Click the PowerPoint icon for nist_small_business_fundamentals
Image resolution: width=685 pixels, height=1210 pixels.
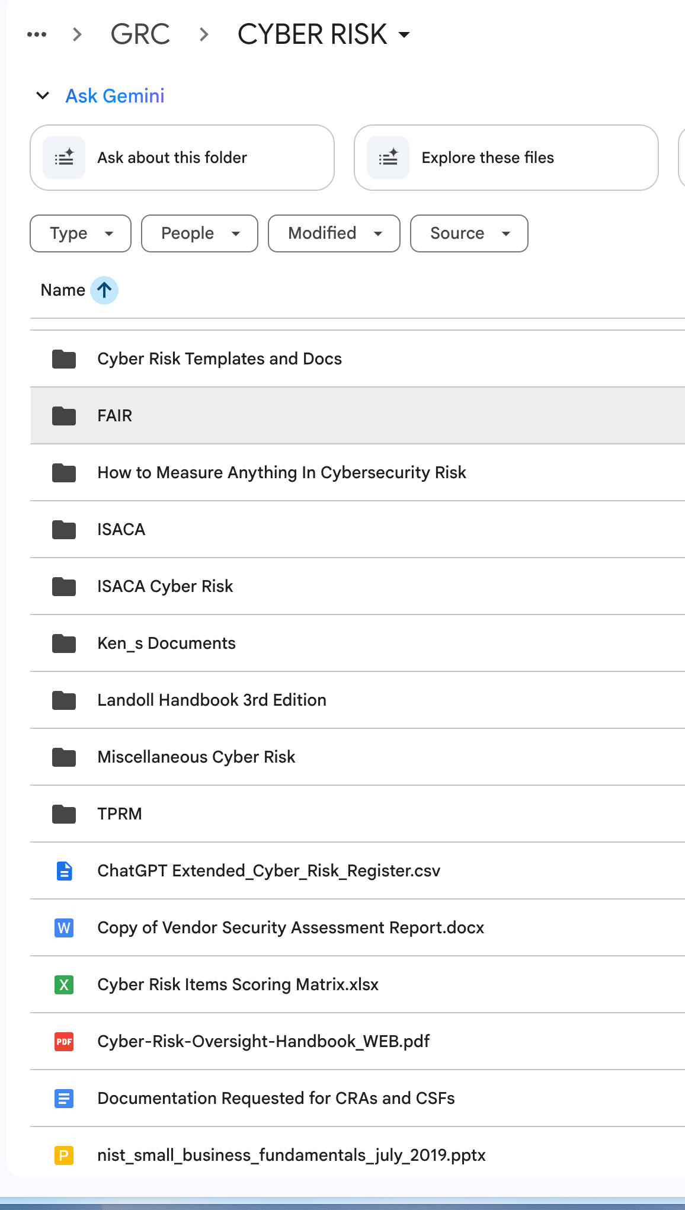pyautogui.click(x=64, y=1155)
